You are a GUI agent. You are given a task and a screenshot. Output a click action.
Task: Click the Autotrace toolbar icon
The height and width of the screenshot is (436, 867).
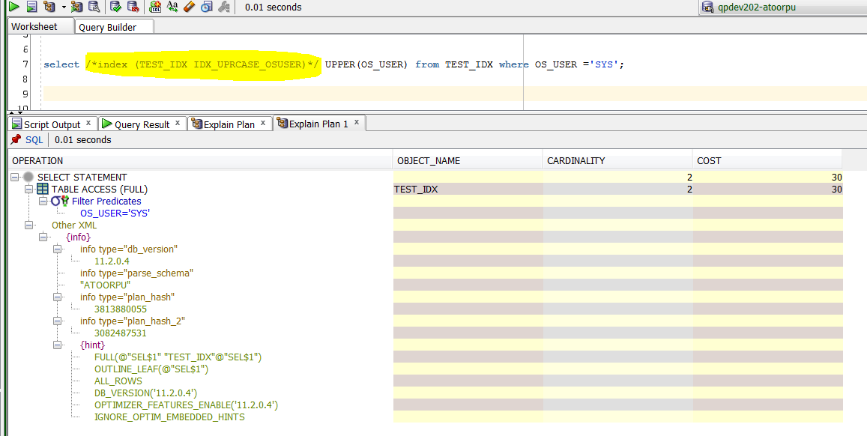pyautogui.click(x=77, y=7)
